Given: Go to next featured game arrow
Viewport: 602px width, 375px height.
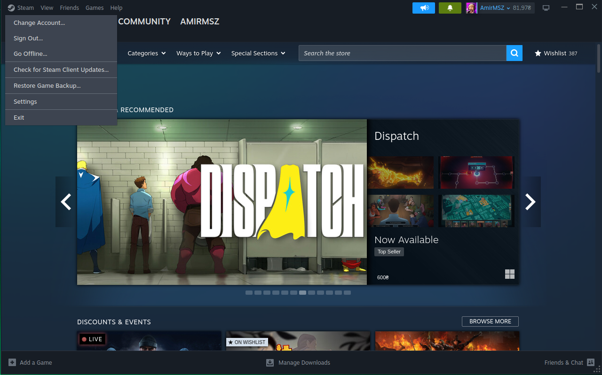Looking at the screenshot, I should click(x=530, y=202).
